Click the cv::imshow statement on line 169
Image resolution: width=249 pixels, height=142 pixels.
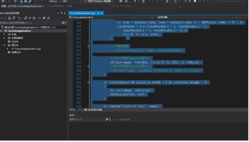(x=132, y=106)
